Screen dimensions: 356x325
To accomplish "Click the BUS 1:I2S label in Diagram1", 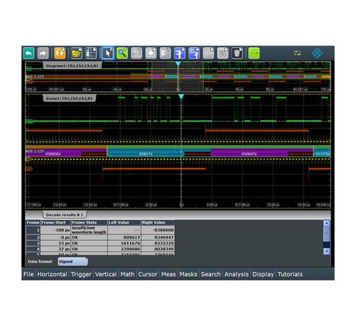I will [35, 77].
